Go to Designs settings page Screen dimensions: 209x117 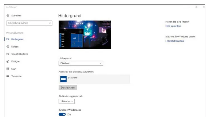15,61
